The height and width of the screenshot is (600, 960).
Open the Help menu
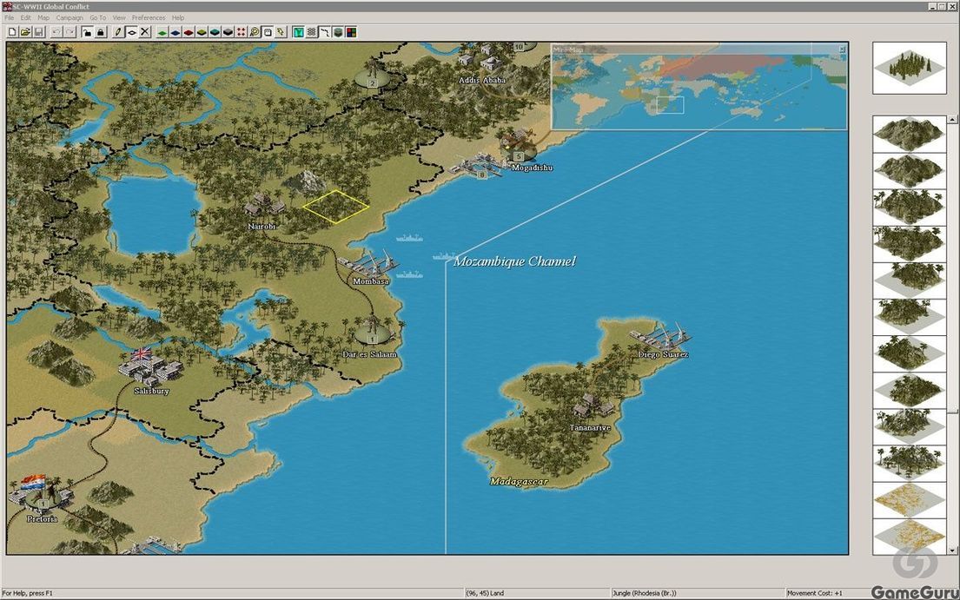pos(178,17)
